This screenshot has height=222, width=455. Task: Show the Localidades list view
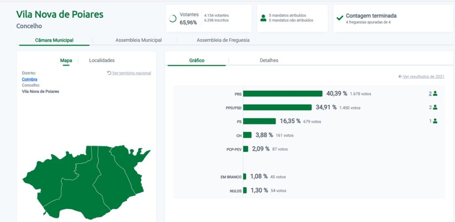102,60
